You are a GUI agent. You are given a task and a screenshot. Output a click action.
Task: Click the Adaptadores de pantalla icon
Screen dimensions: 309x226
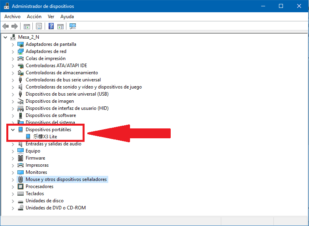[x=21, y=44]
